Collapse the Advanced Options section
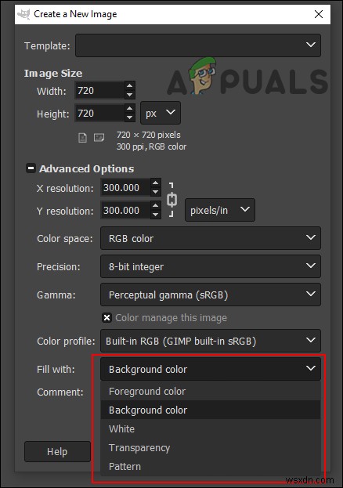 (31, 168)
